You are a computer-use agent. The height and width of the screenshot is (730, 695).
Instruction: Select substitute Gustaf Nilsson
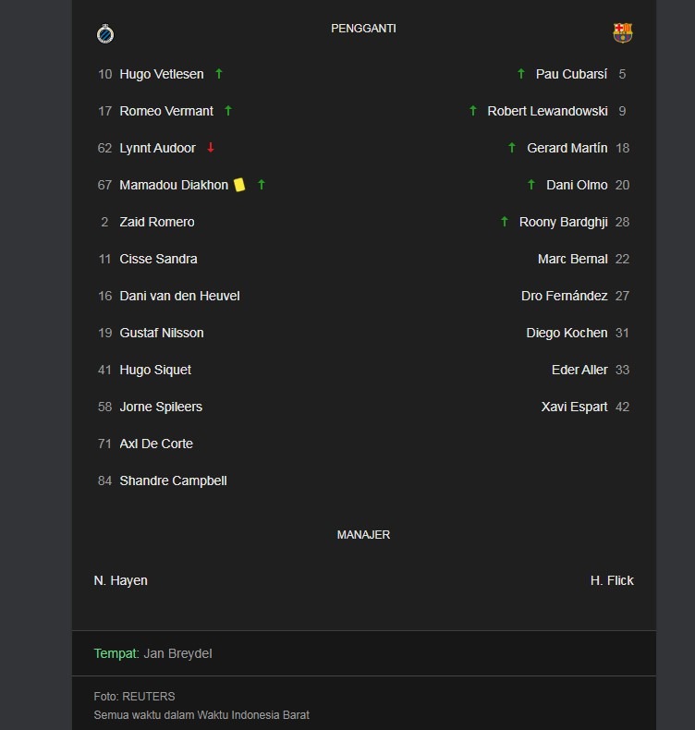click(162, 333)
